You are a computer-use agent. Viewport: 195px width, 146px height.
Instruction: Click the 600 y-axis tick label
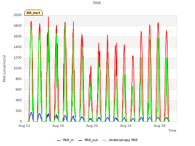click(x=19, y=89)
